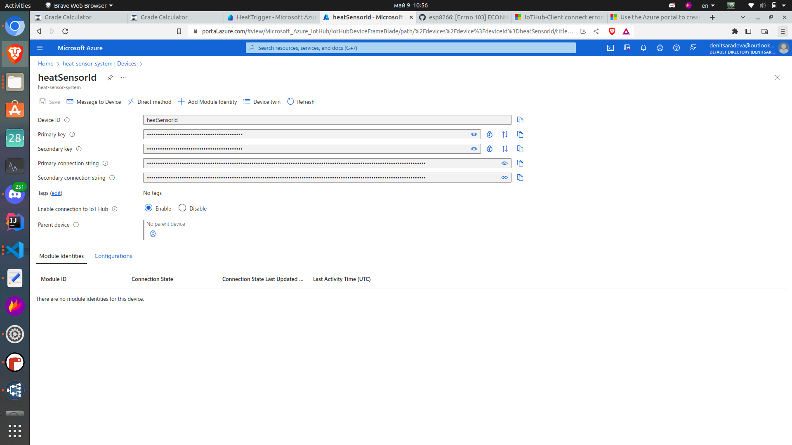Switch to Use the Azure portal tab

[x=656, y=17]
